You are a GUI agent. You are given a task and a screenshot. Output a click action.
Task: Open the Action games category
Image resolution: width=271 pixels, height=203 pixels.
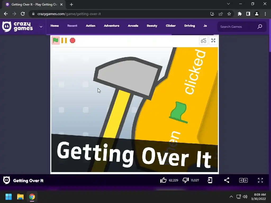[91, 26]
